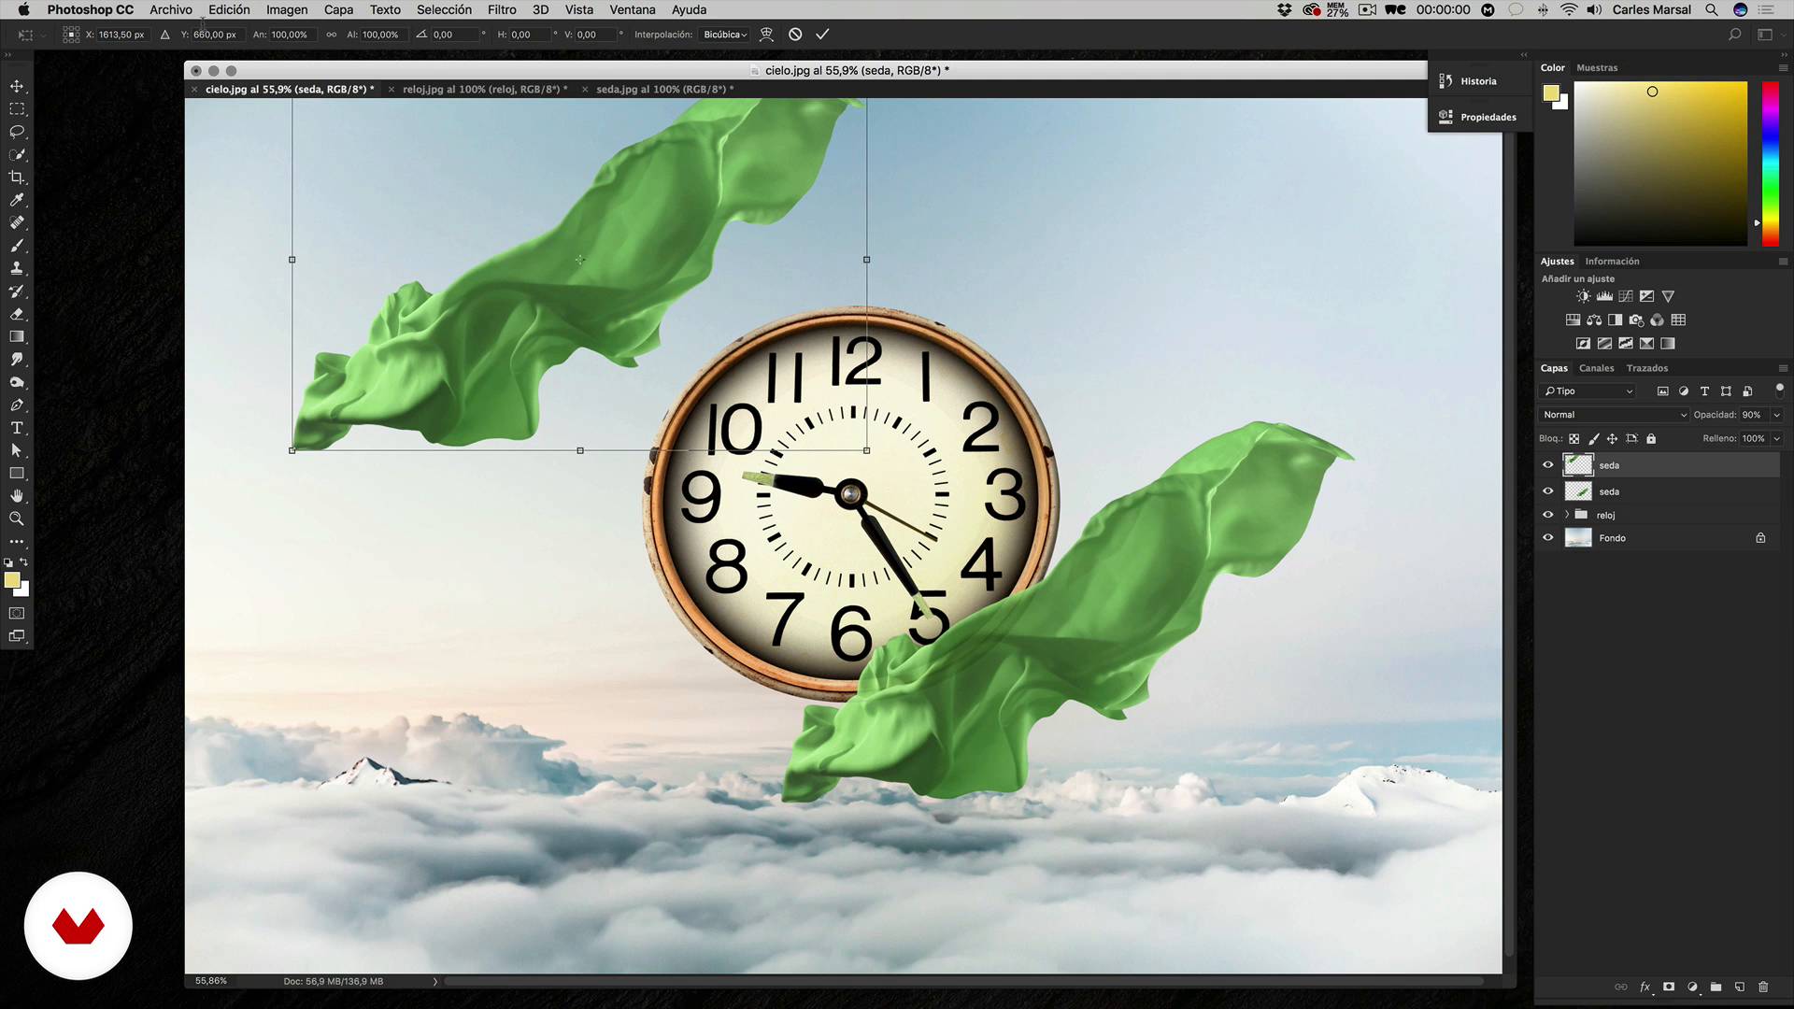This screenshot has height=1009, width=1794.
Task: Open Interpolación dropdown in options bar
Action: coord(726,35)
